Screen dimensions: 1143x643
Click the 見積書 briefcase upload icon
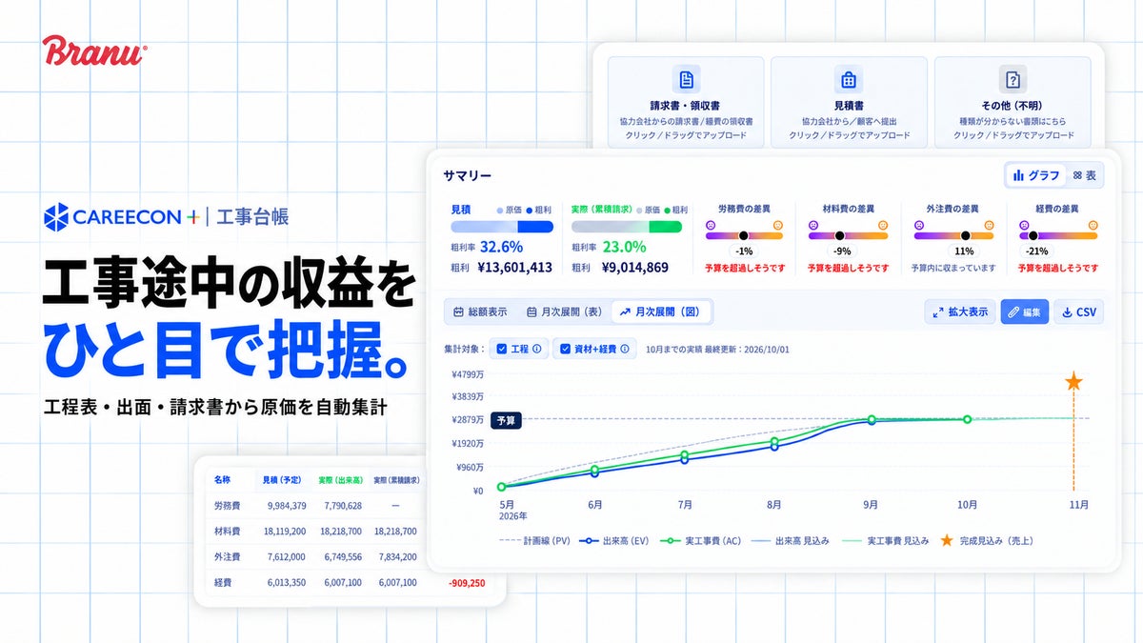[849, 79]
